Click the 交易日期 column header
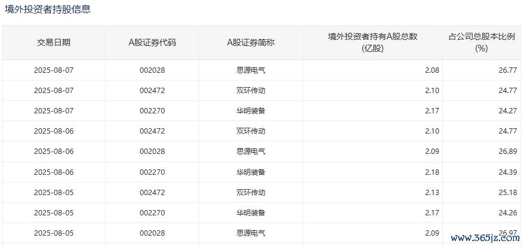 coord(54,43)
